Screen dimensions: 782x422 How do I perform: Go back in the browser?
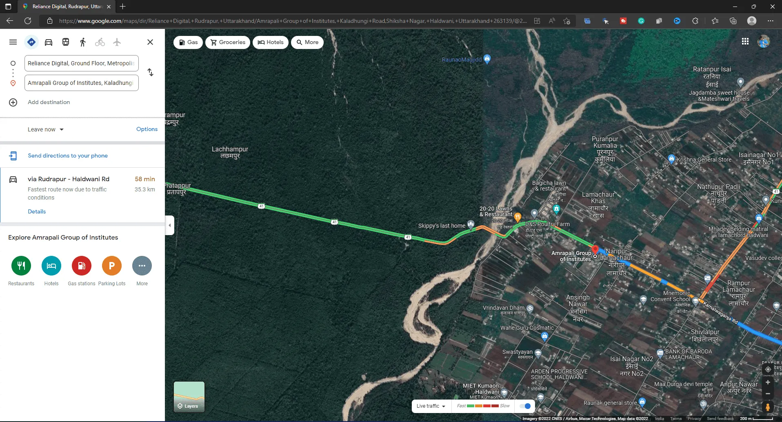(10, 21)
